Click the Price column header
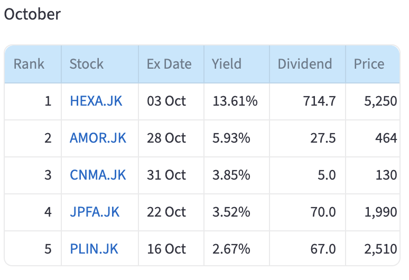This screenshot has width=409, height=280. 369,64
